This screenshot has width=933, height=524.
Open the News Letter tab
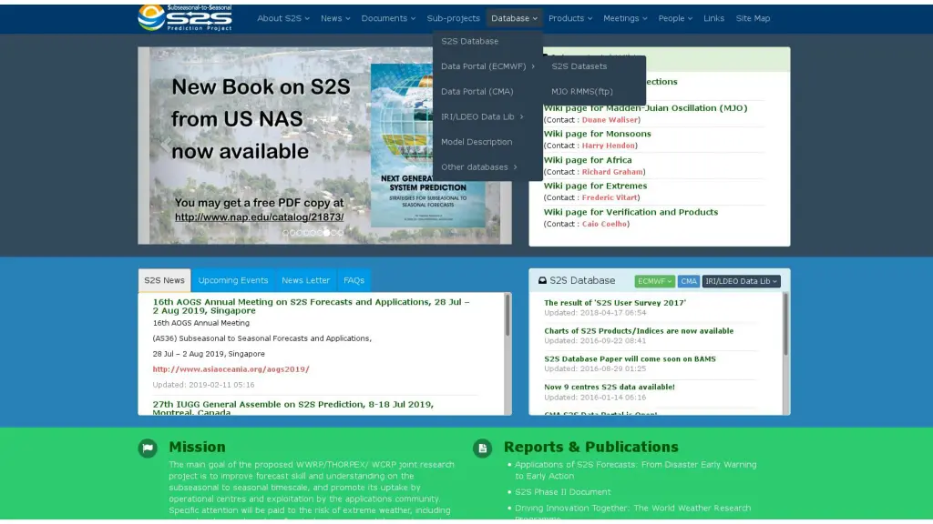click(x=306, y=280)
